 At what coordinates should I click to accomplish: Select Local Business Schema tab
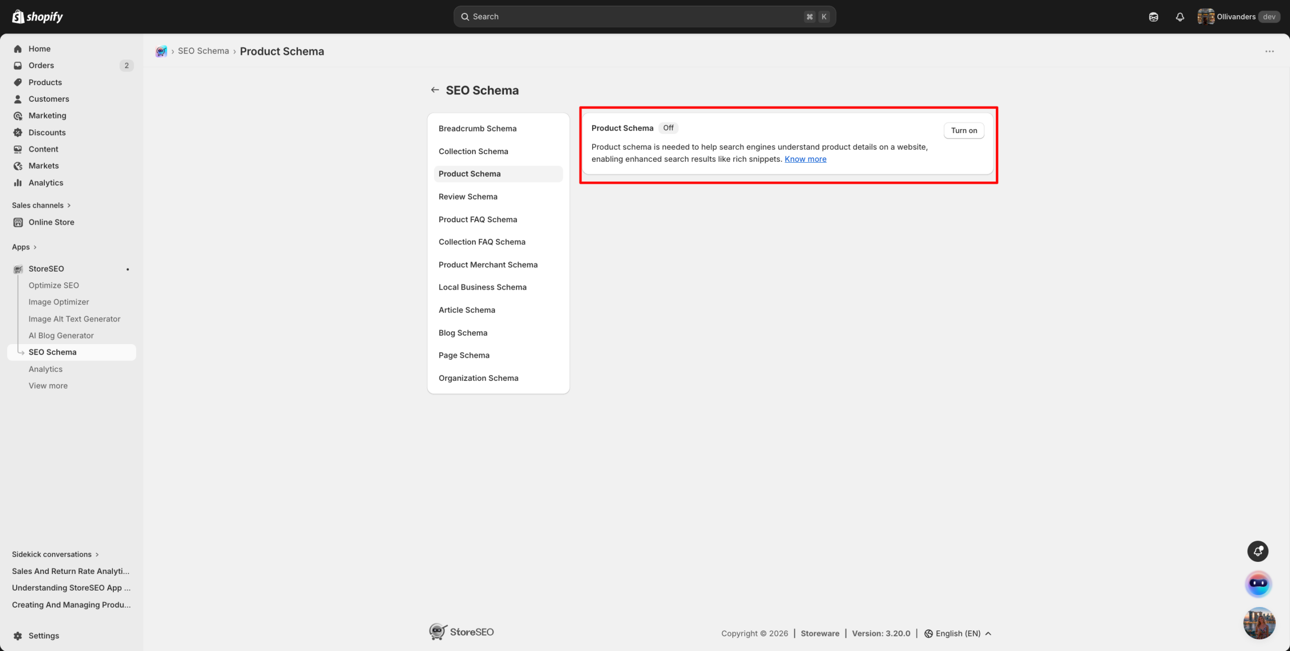tap(482, 287)
